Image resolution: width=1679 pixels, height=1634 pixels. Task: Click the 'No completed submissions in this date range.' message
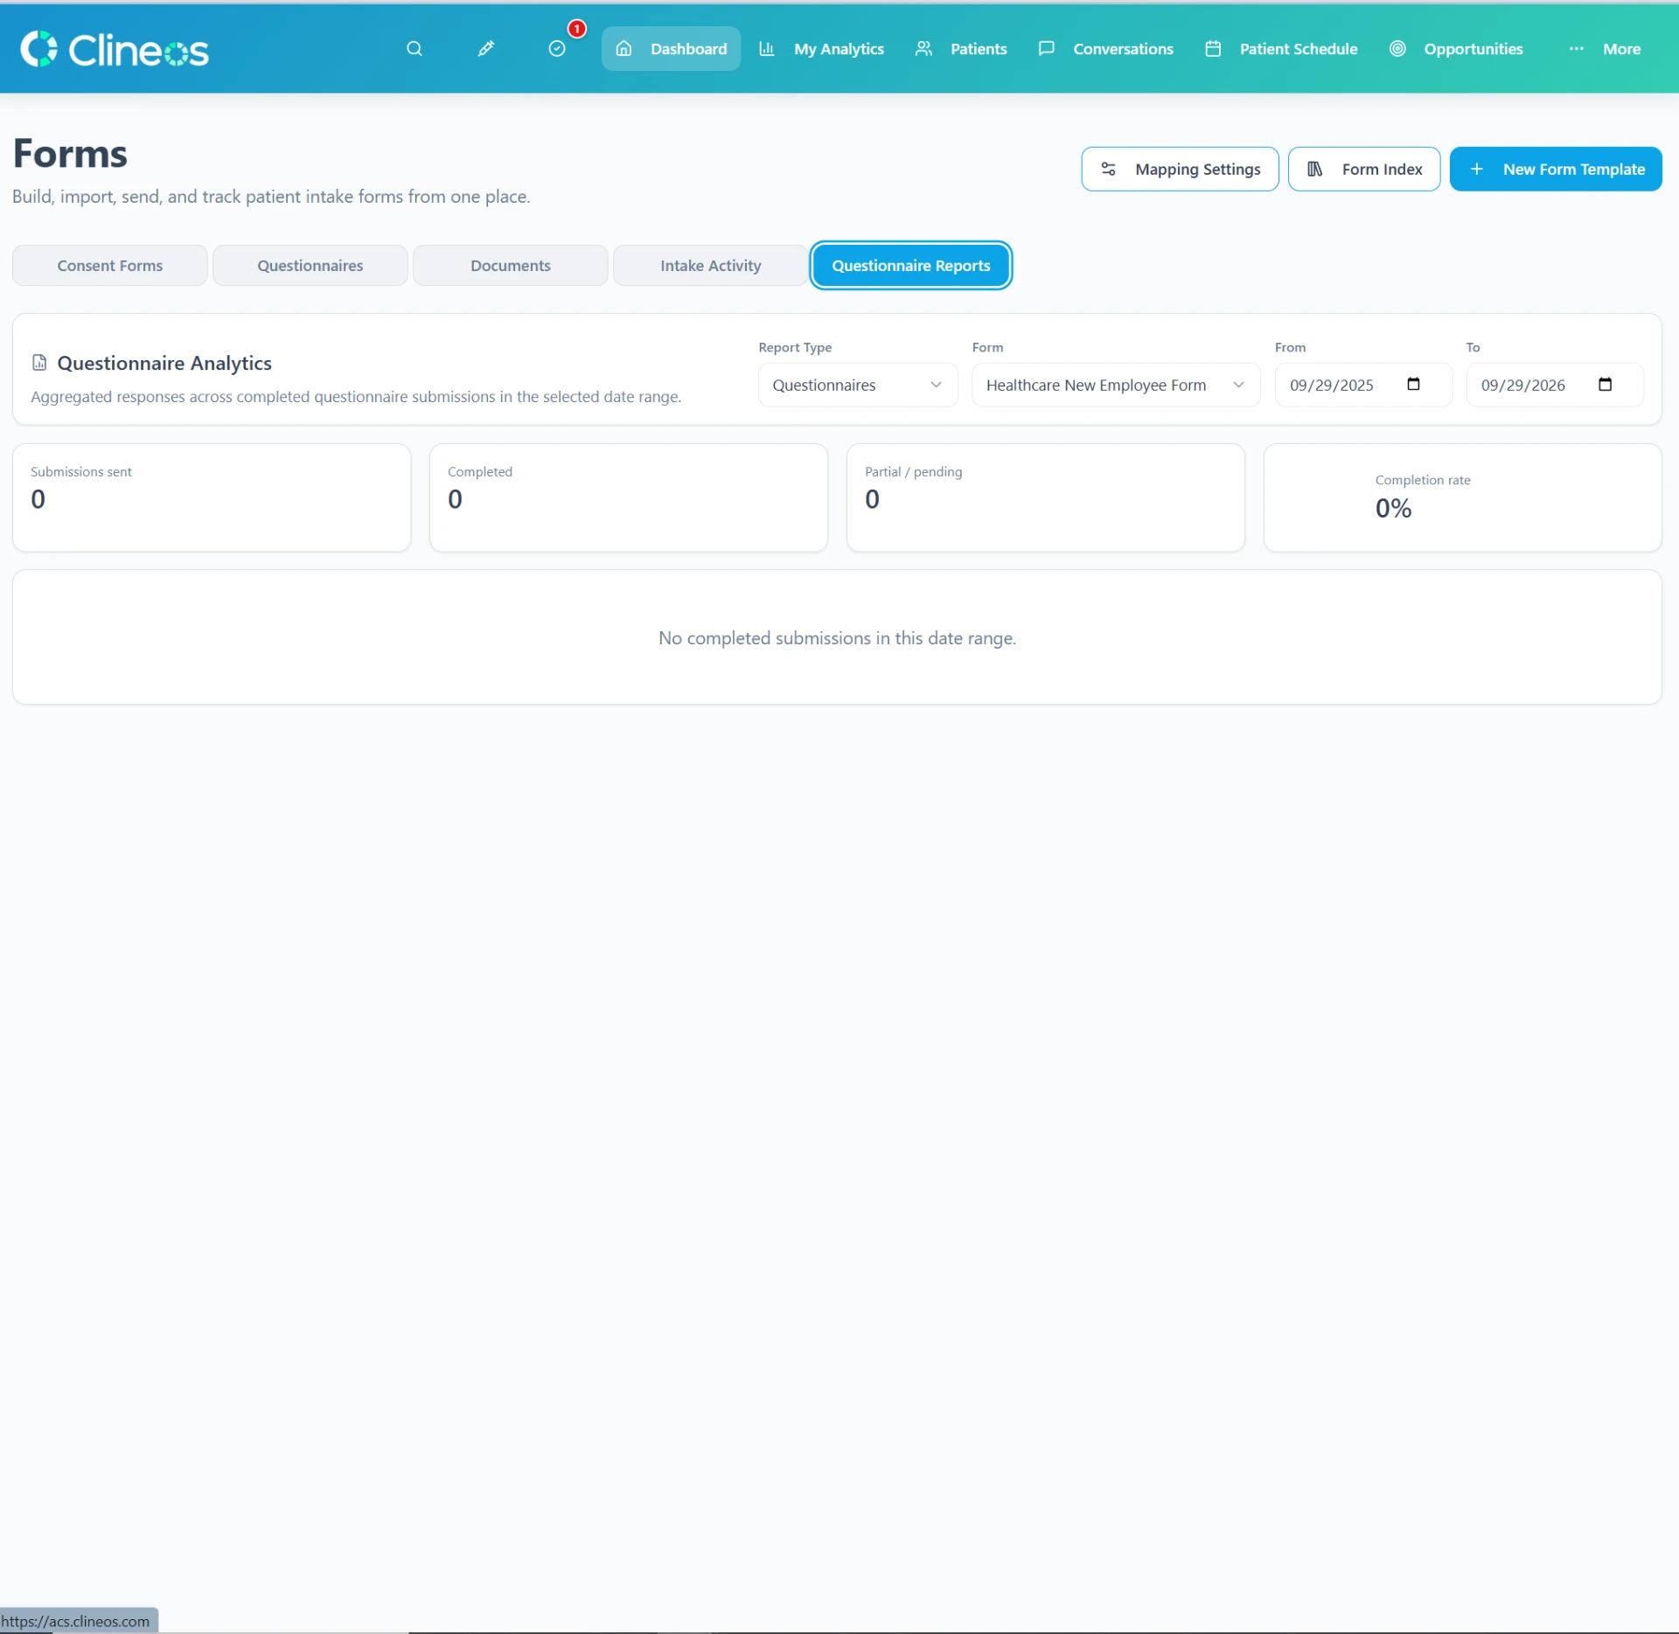point(837,638)
